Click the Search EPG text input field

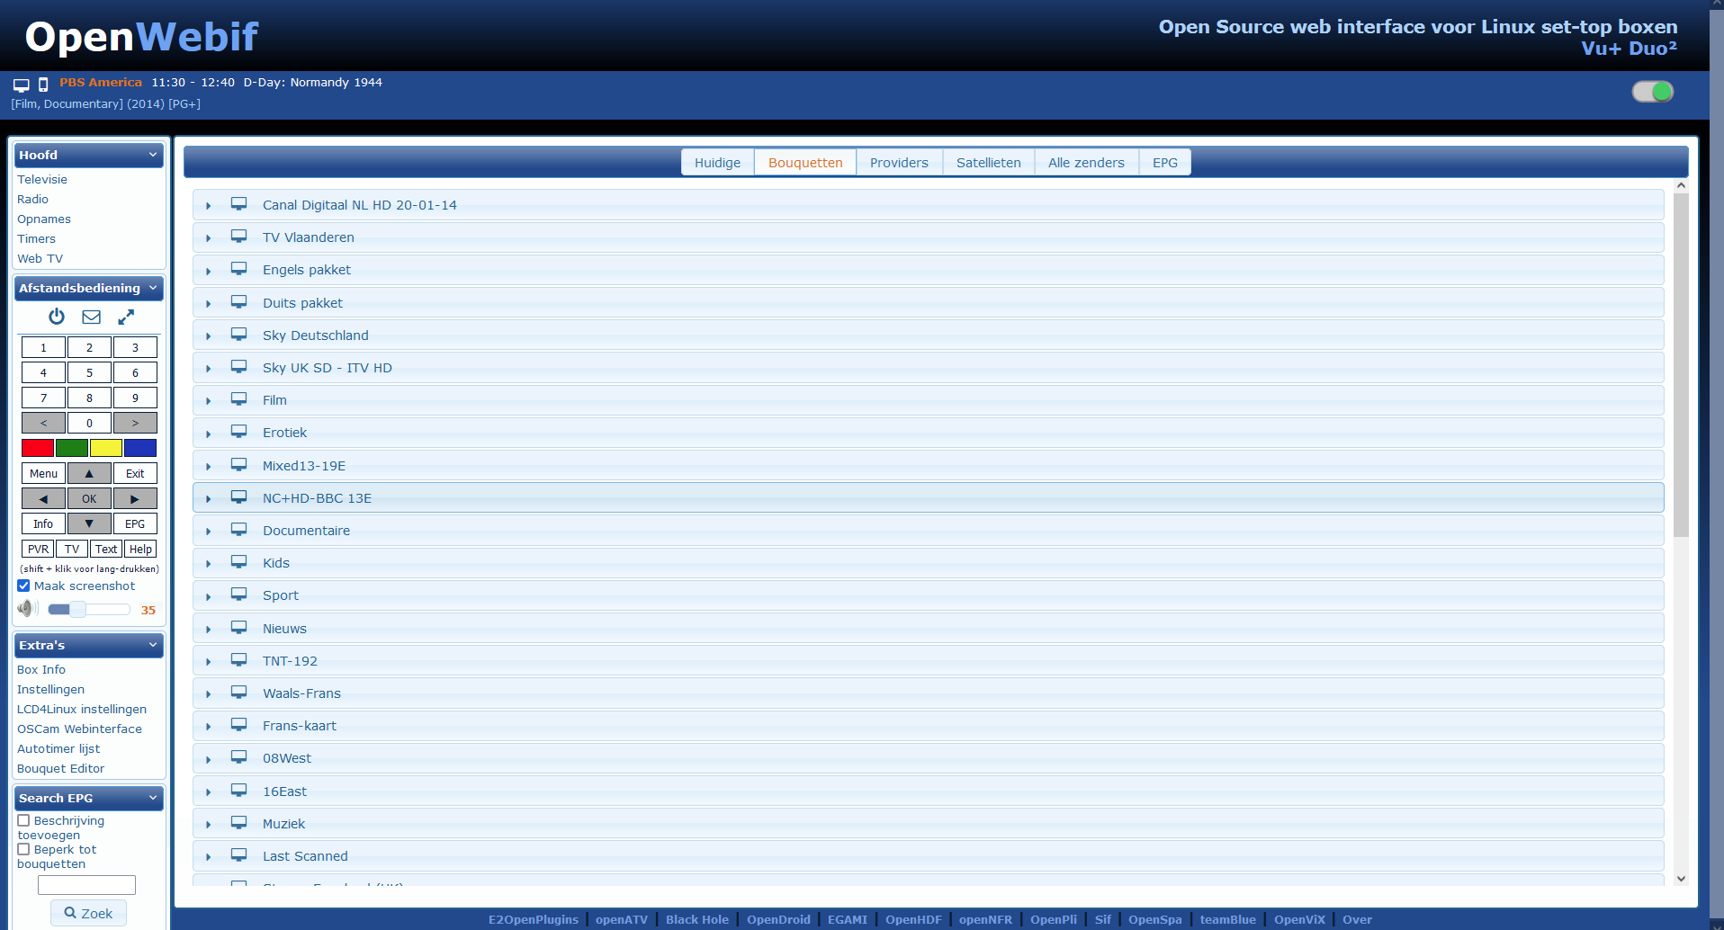click(x=86, y=885)
